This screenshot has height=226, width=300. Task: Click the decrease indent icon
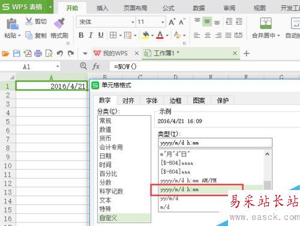pyautogui.click(x=229, y=22)
